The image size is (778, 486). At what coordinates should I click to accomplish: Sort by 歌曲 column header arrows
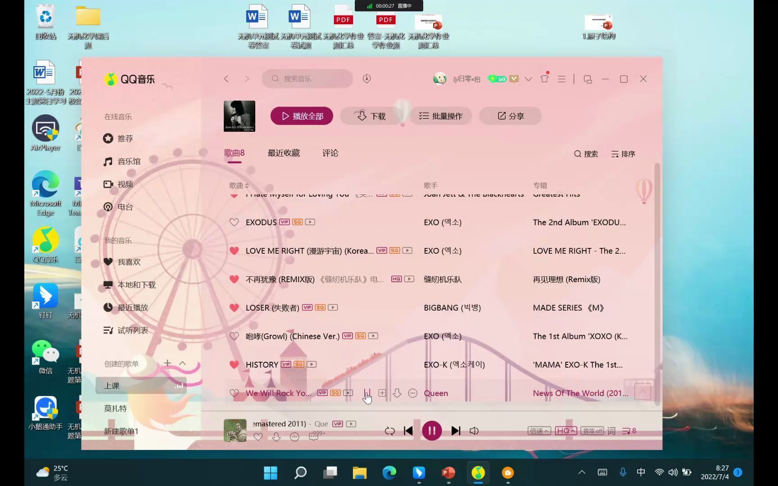[x=247, y=186]
